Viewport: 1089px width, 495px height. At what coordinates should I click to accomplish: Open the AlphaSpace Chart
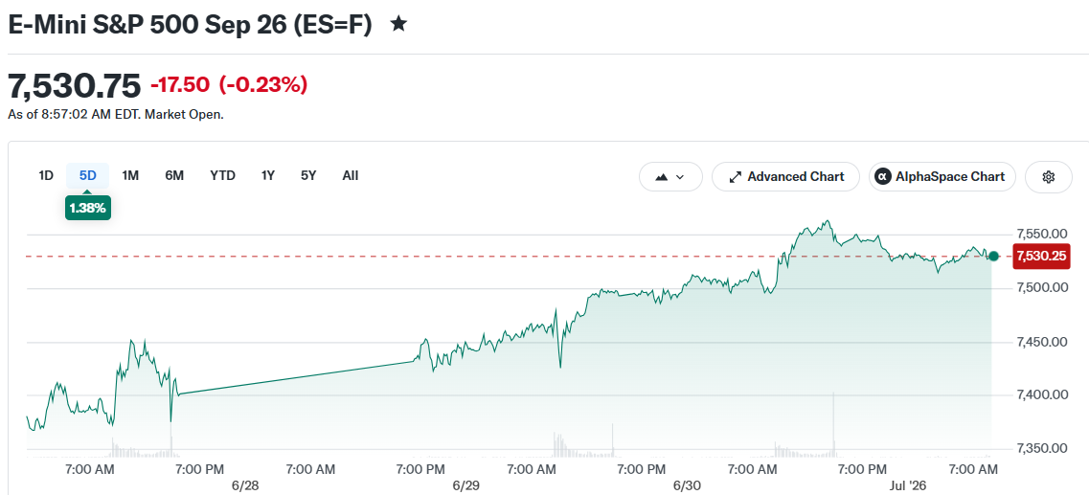pos(942,176)
